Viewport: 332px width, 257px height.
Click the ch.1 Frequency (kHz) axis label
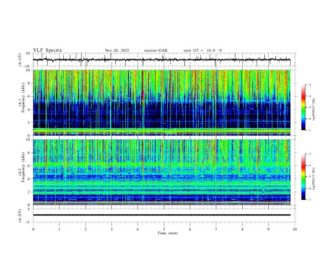point(21,97)
